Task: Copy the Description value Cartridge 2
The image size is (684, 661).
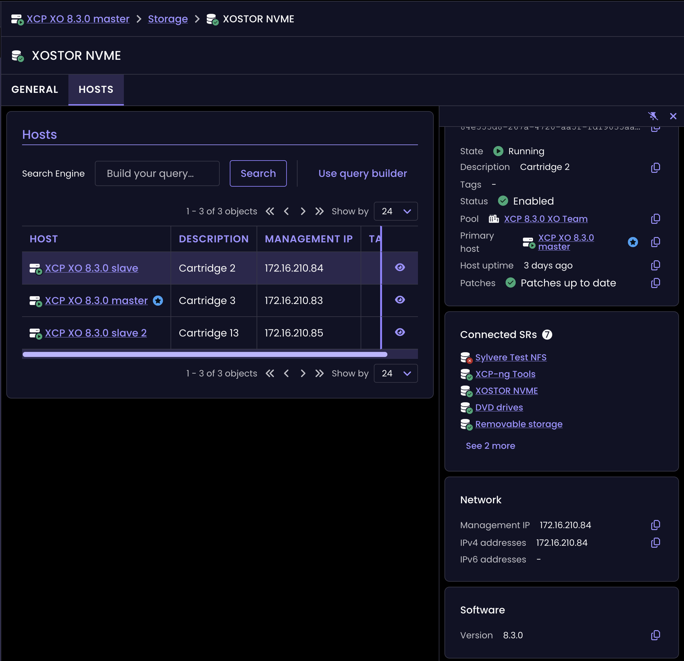Action: point(655,167)
